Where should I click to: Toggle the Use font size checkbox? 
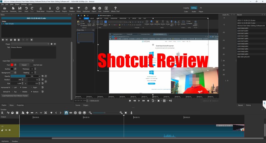coord(32,65)
